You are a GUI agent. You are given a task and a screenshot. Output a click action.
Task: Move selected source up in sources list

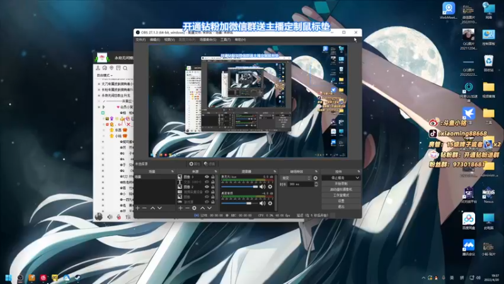(x=202, y=208)
